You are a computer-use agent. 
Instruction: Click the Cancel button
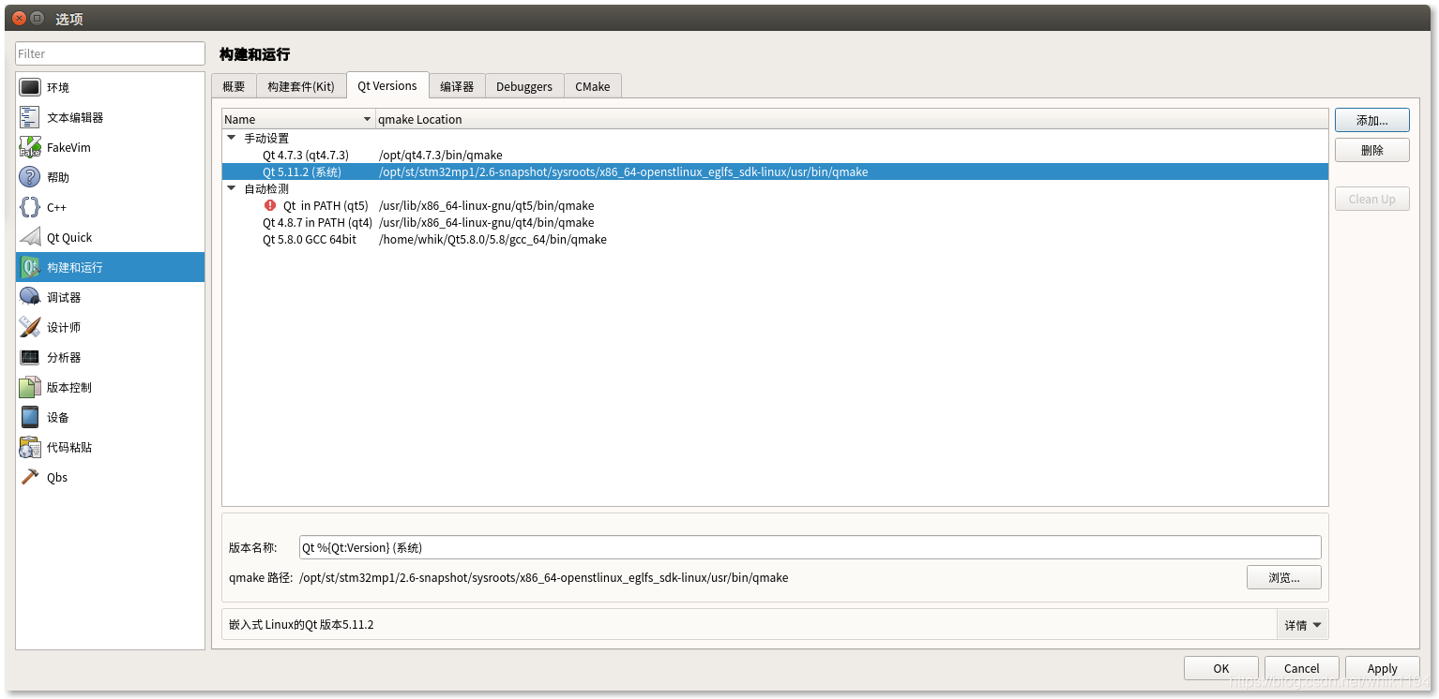coord(1302,668)
